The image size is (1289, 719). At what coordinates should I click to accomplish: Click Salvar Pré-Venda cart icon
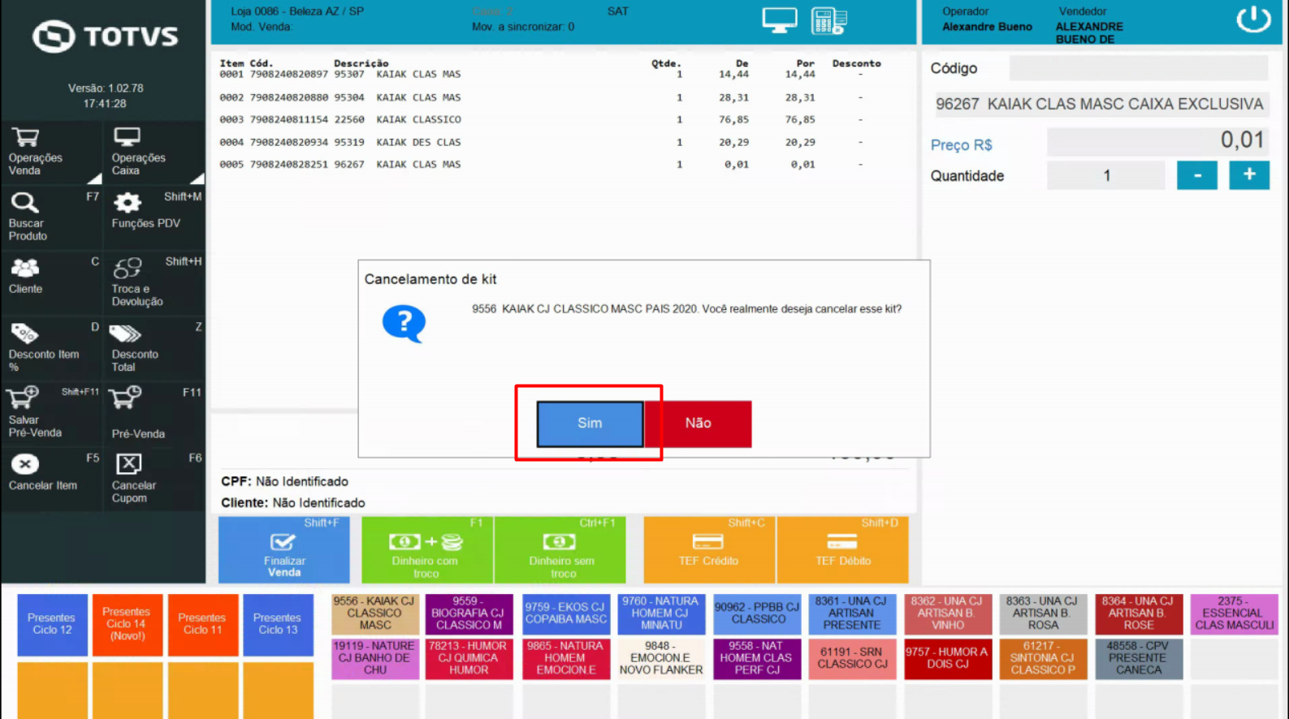[23, 398]
